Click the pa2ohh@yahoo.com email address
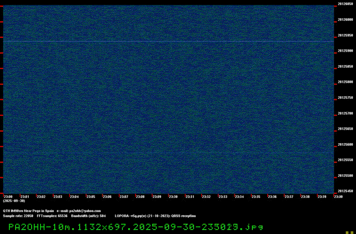This screenshot has width=356, height=234. point(85,211)
